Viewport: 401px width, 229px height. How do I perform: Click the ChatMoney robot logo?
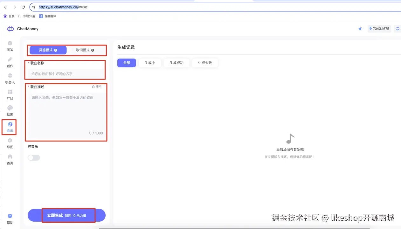(10, 29)
